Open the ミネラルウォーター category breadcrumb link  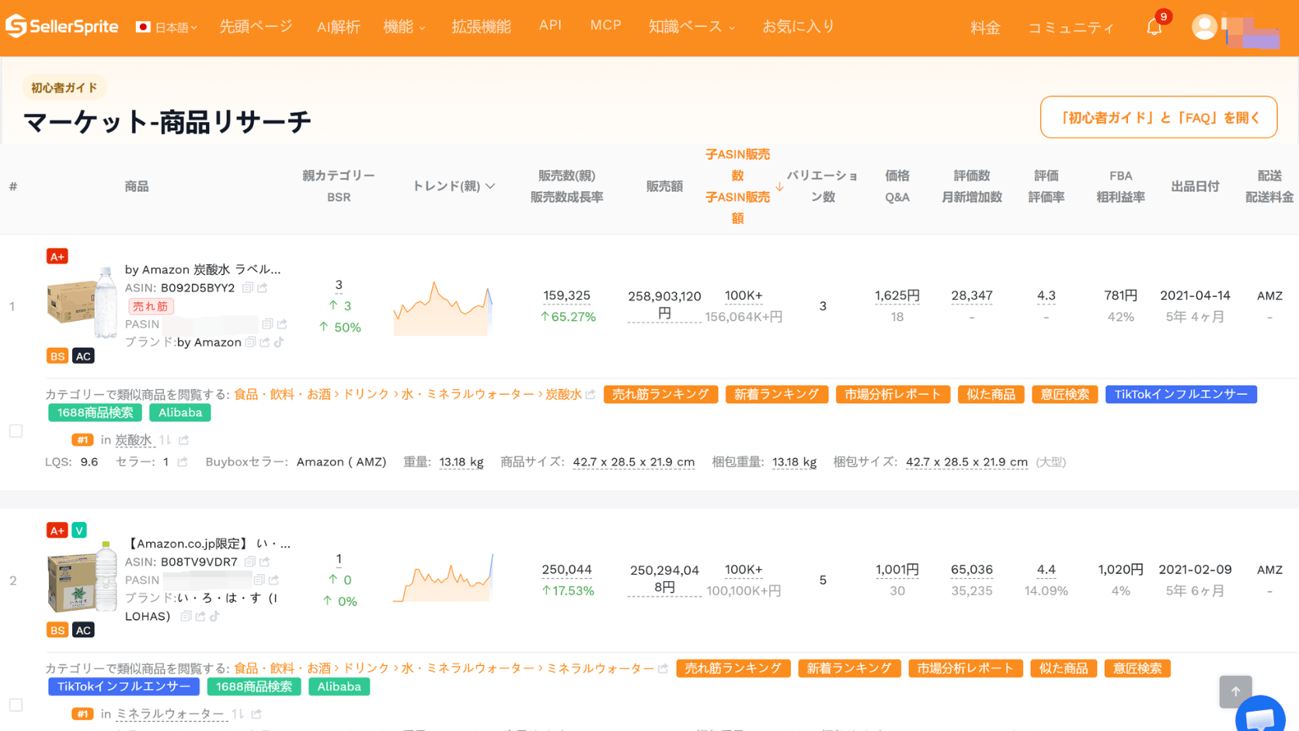click(x=601, y=669)
